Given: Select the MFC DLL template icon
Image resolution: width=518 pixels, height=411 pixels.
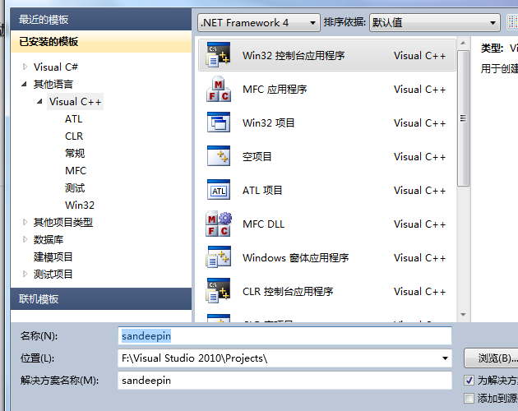Looking at the screenshot, I should (x=219, y=224).
